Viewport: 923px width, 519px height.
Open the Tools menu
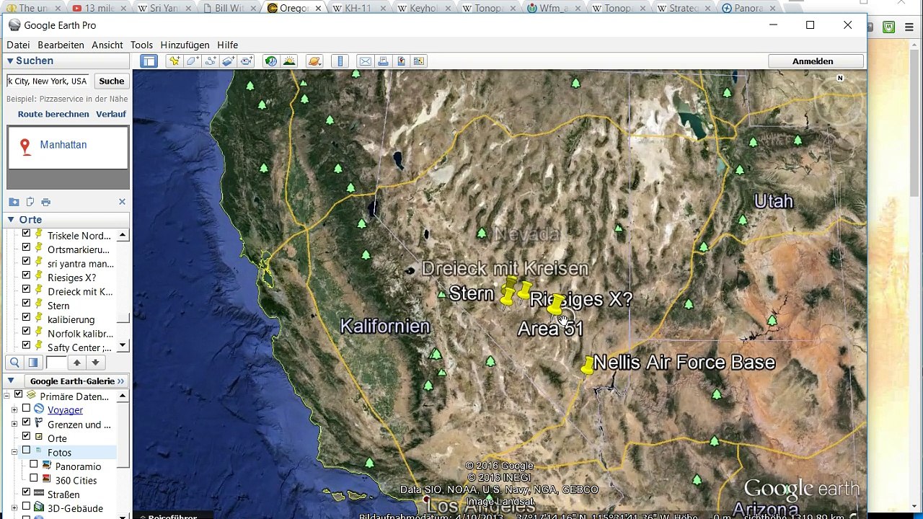point(141,45)
